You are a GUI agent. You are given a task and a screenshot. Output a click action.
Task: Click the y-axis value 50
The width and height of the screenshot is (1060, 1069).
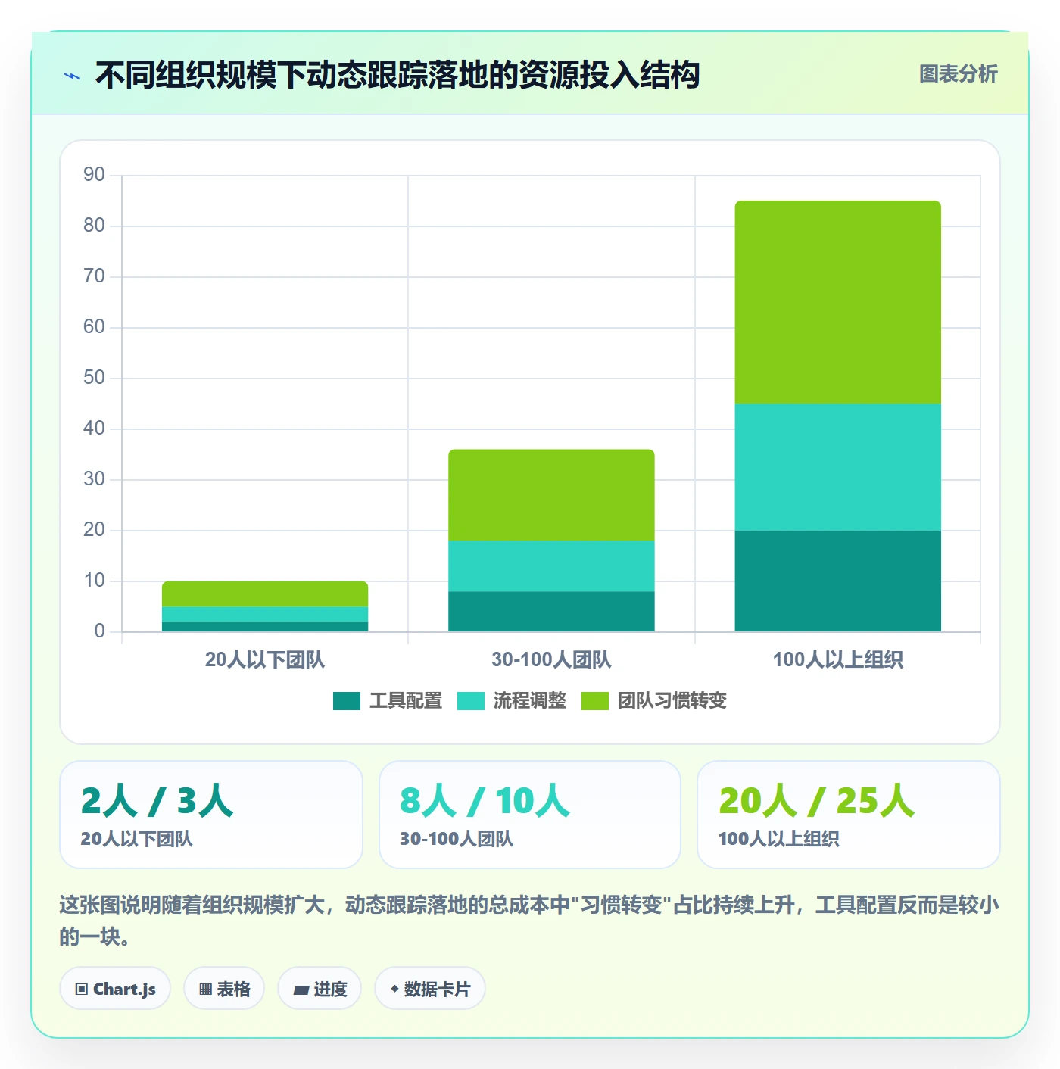[94, 378]
